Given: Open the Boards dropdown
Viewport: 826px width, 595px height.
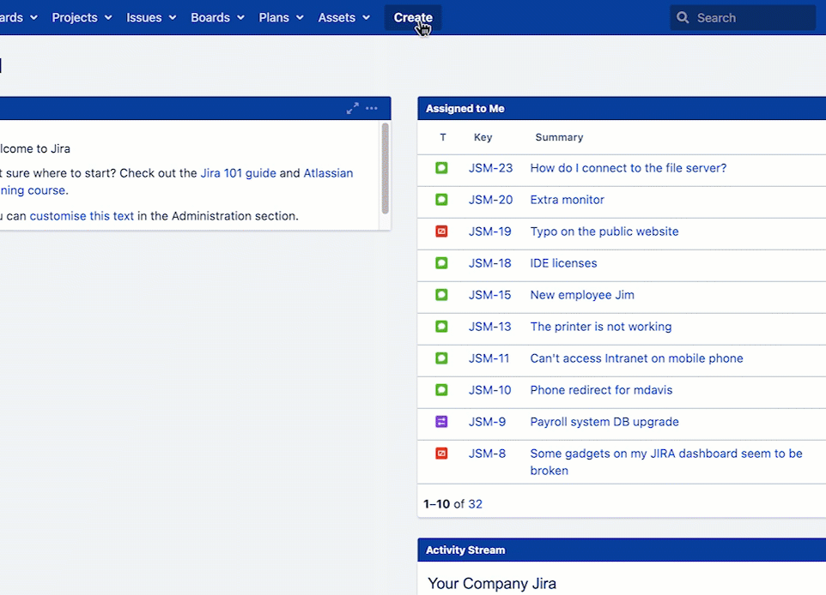Looking at the screenshot, I should pyautogui.click(x=217, y=17).
